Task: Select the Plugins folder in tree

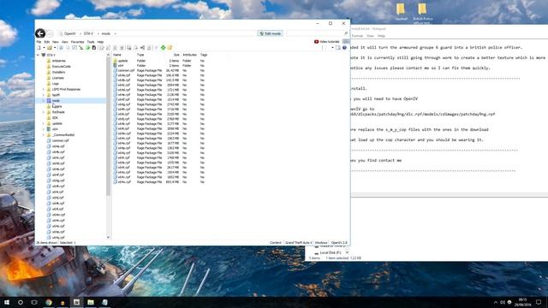Action: [x=57, y=106]
